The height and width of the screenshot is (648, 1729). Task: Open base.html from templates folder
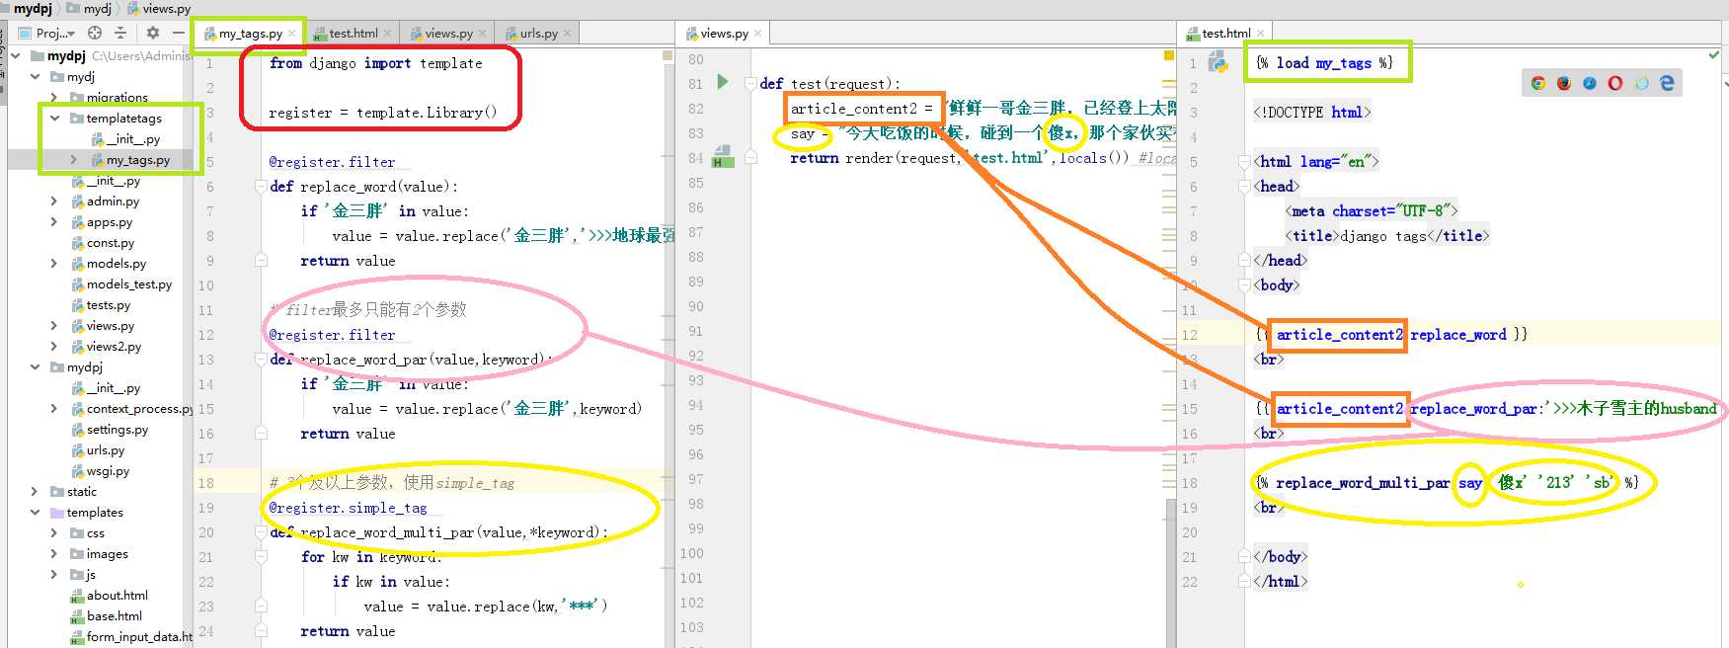click(x=107, y=615)
